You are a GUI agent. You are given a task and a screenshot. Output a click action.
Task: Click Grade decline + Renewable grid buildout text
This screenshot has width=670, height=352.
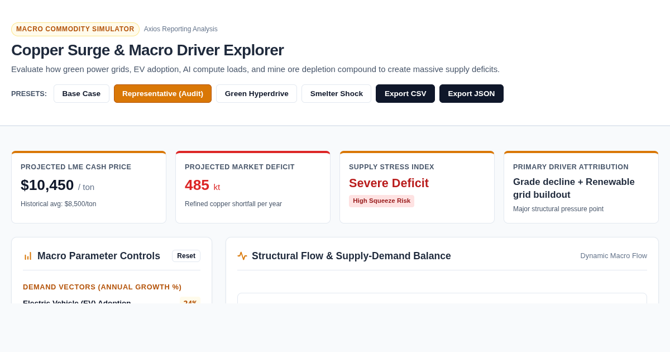[x=574, y=188]
